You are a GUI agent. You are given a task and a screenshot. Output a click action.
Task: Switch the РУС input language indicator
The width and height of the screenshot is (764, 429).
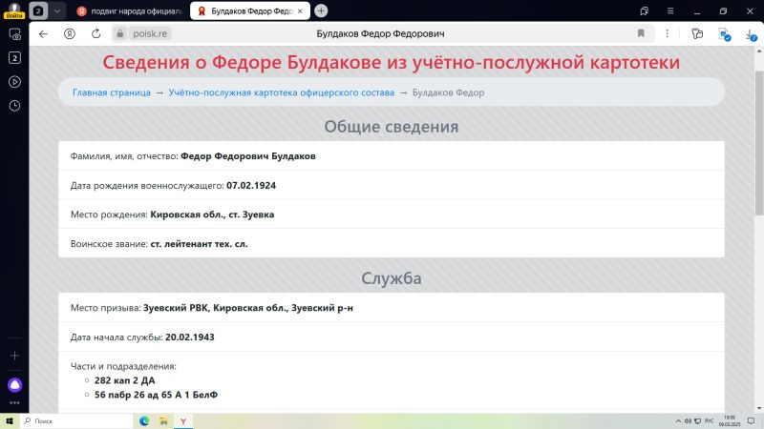click(710, 421)
